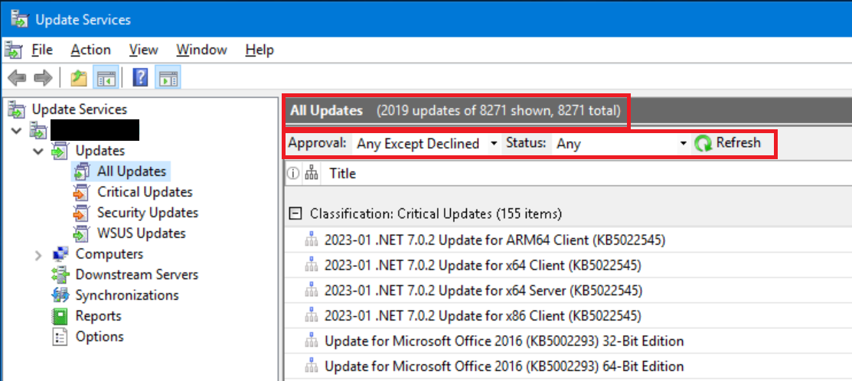This screenshot has height=381, width=852.
Task: Click the Back arrow toolbar icon
Action: pyautogui.click(x=17, y=77)
